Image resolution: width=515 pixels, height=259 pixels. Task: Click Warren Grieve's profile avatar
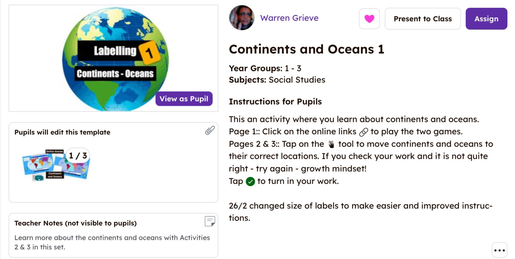point(242,18)
